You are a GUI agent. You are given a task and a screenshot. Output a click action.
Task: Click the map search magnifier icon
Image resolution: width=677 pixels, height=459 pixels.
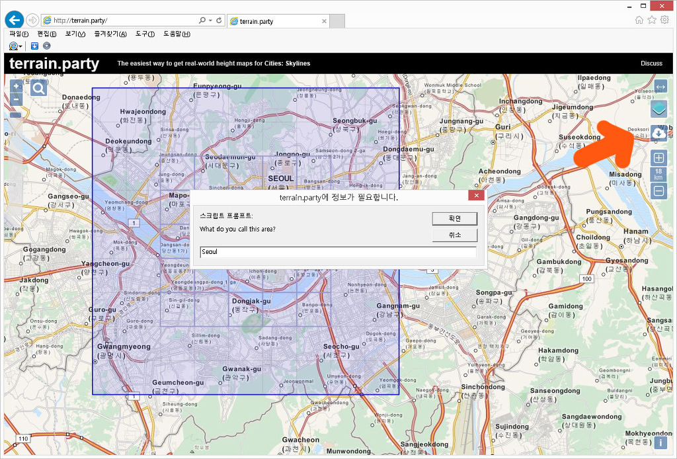click(38, 88)
